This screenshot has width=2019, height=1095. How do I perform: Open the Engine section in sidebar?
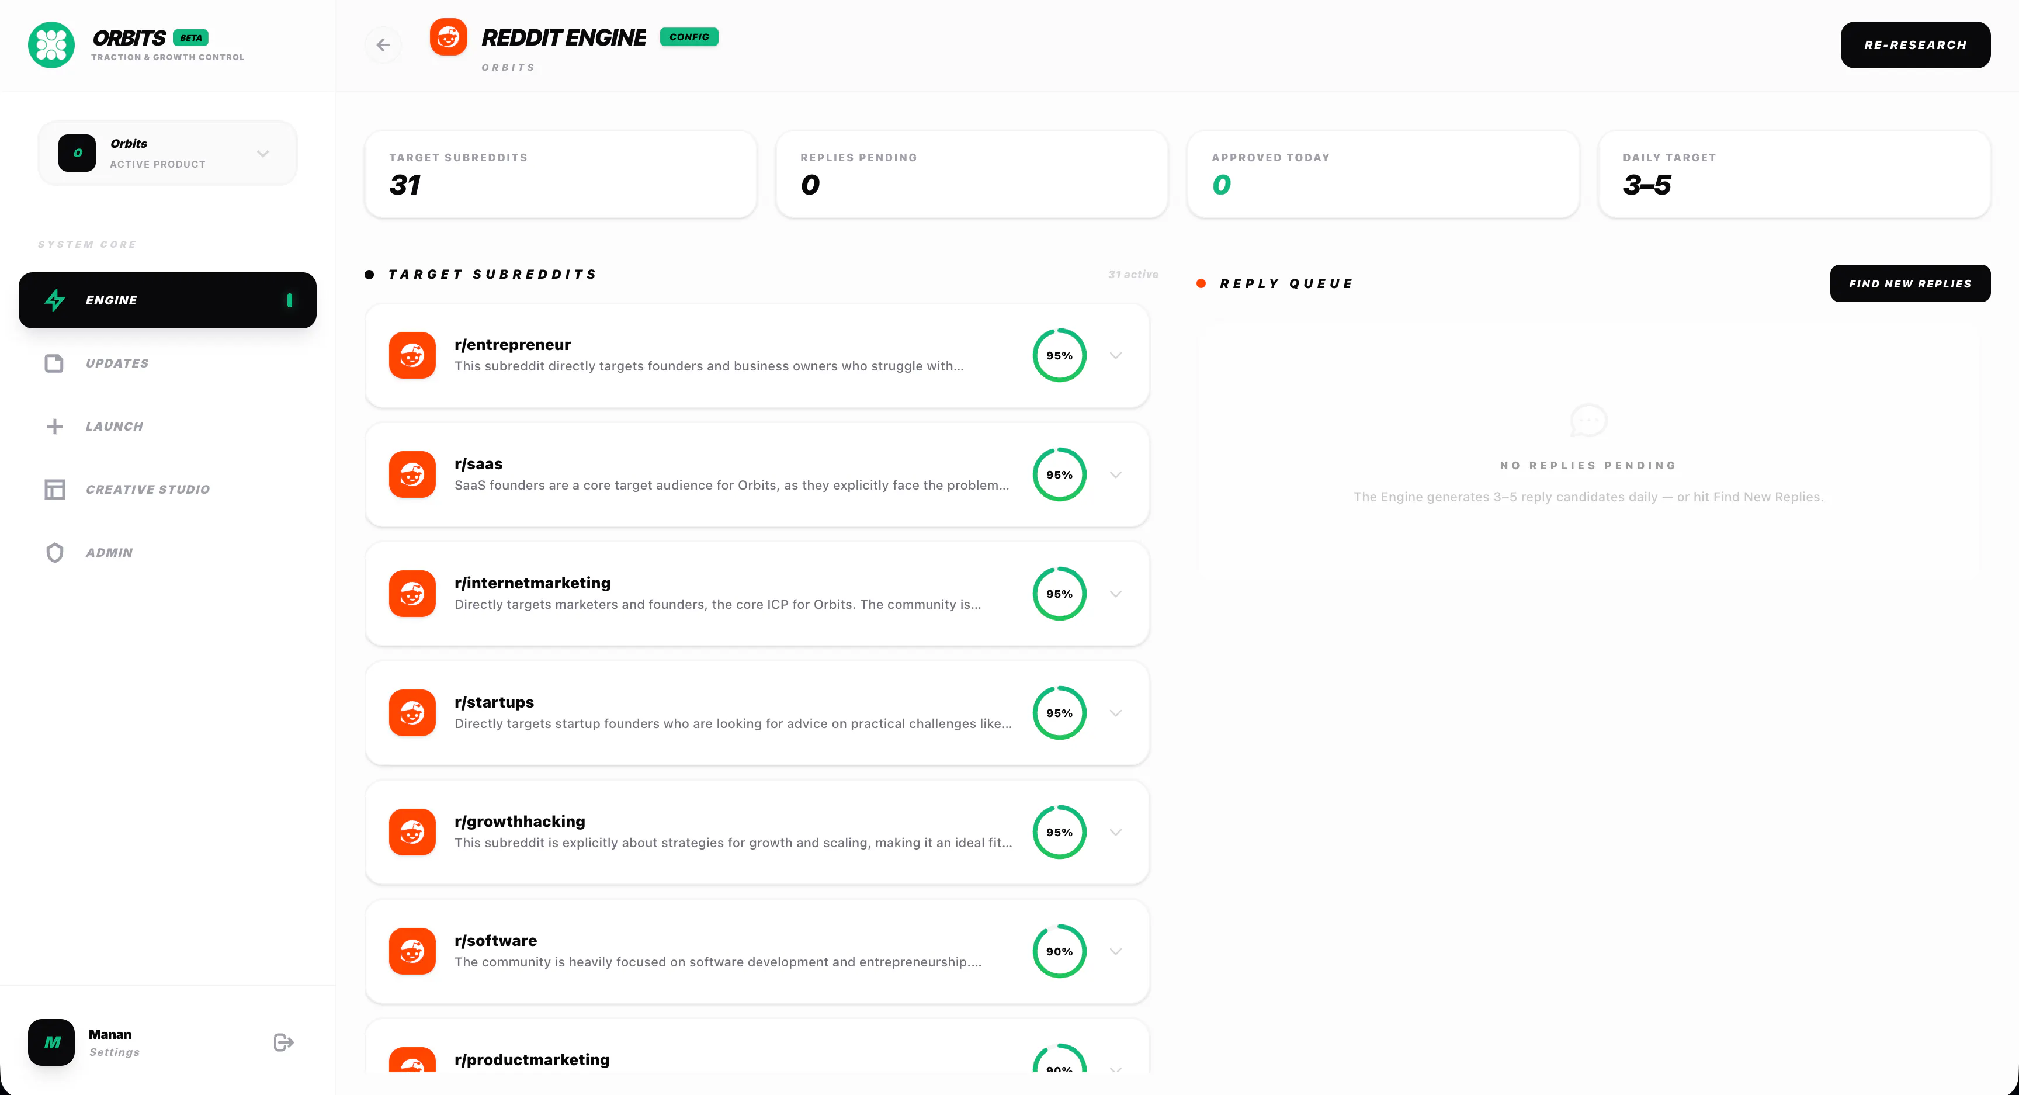168,300
